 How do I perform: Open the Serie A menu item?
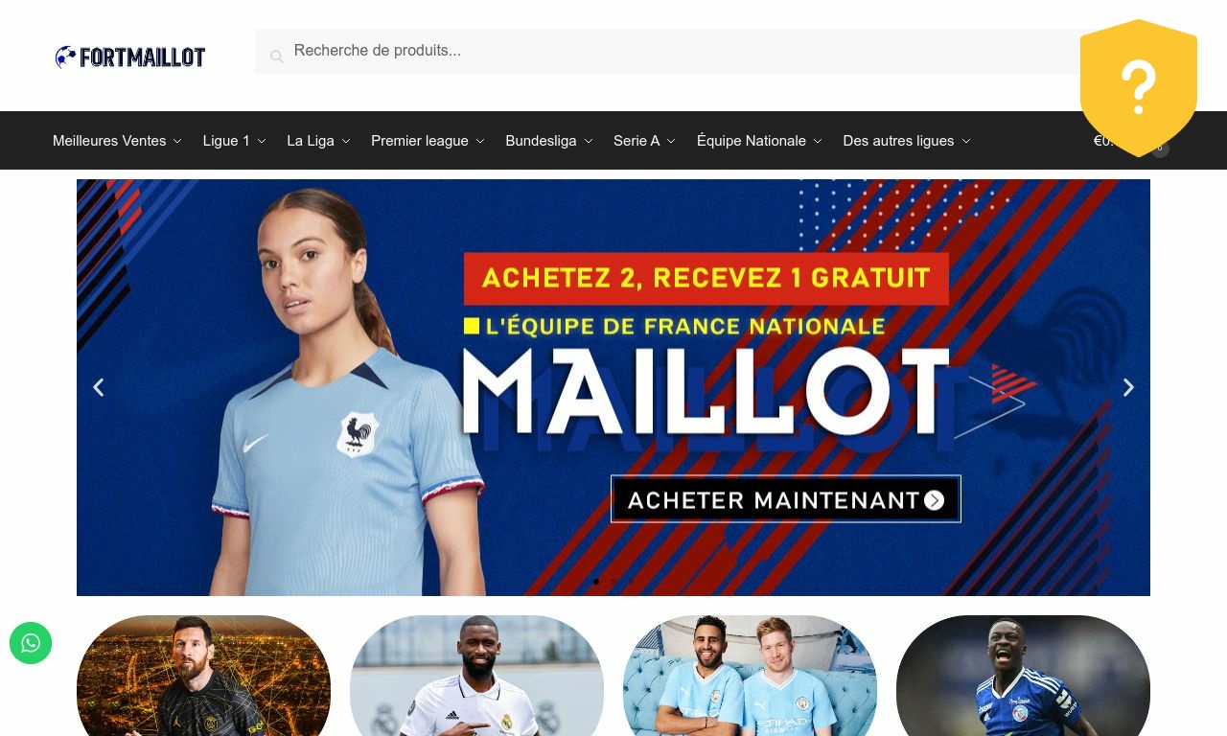(644, 141)
